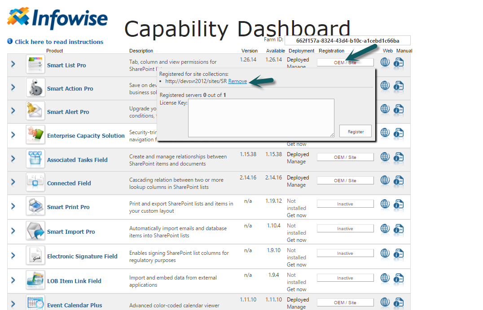The height and width of the screenshot is (310, 483).
Task: Open the Enterprise Capacity Solution manual icon
Action: [399, 133]
